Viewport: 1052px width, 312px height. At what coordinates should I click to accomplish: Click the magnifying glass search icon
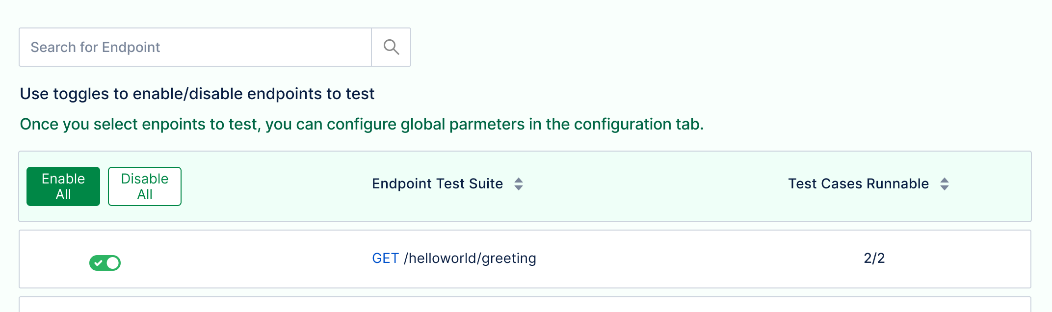[391, 47]
